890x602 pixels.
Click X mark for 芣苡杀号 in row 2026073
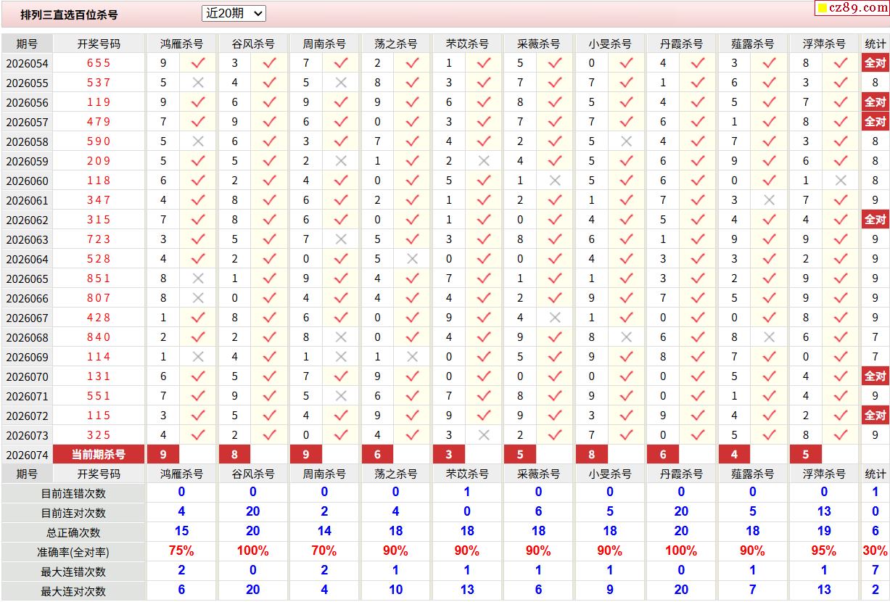(x=484, y=435)
